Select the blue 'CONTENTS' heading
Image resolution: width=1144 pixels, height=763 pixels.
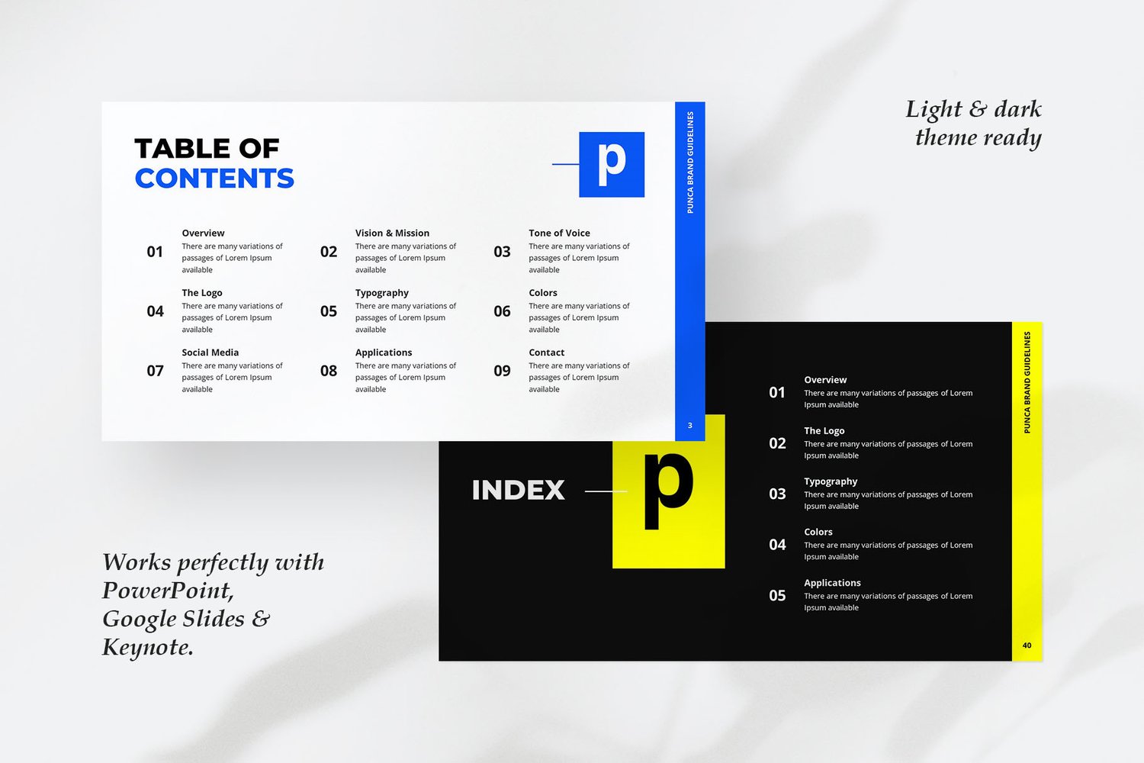pos(214,179)
